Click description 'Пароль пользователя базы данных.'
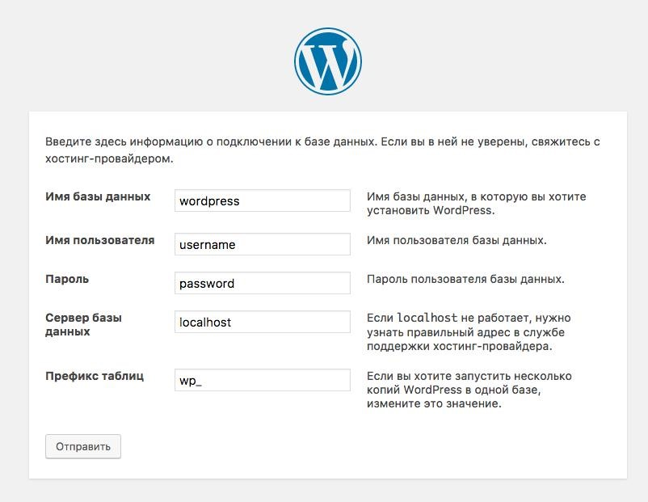This screenshot has height=502, width=648. click(x=465, y=279)
